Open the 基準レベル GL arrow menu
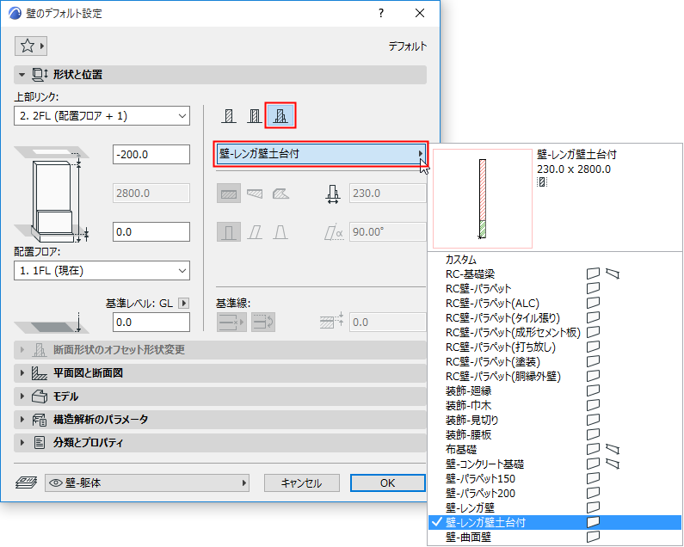This screenshot has height=547, width=684. click(183, 303)
